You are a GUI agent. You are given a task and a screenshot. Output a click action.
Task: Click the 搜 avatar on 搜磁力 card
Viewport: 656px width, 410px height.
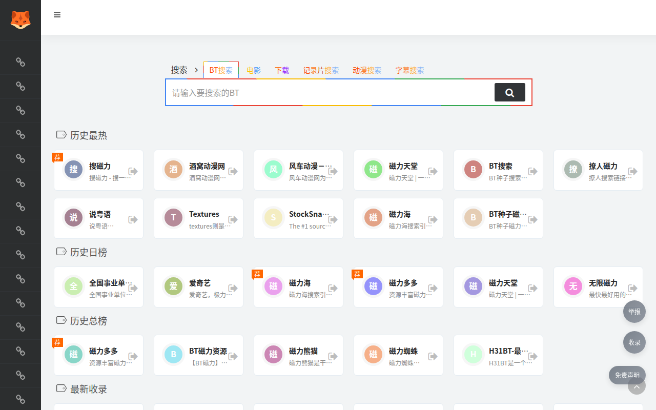74,170
